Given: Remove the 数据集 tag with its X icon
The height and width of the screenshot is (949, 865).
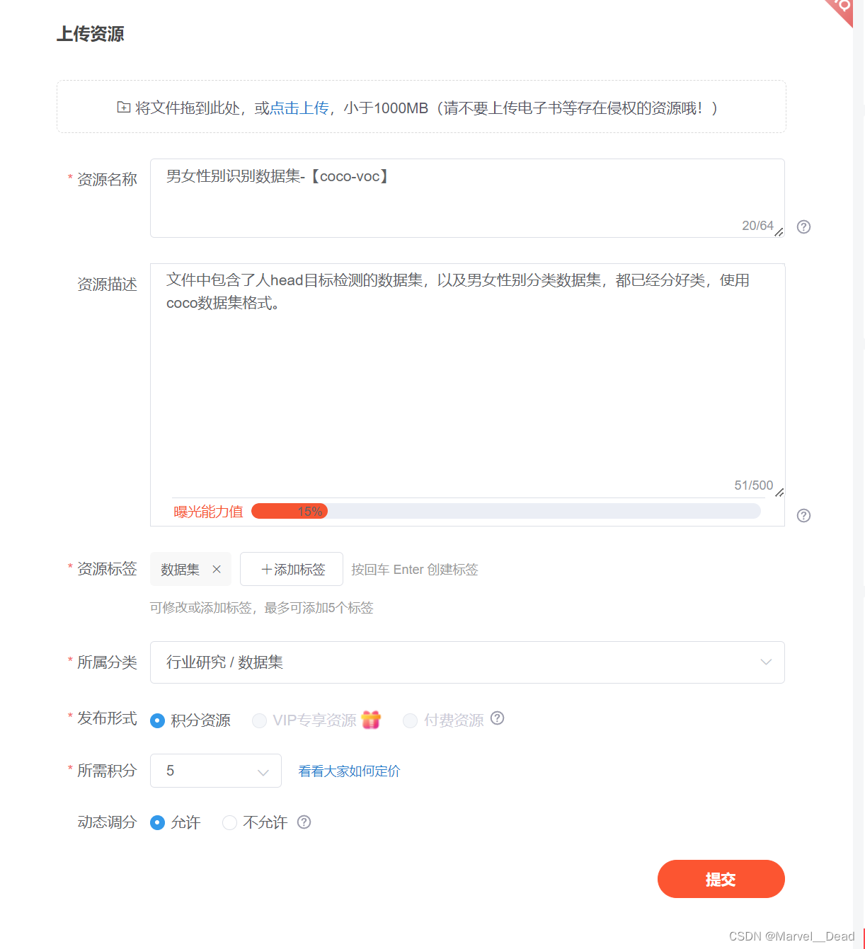Looking at the screenshot, I should 217,569.
